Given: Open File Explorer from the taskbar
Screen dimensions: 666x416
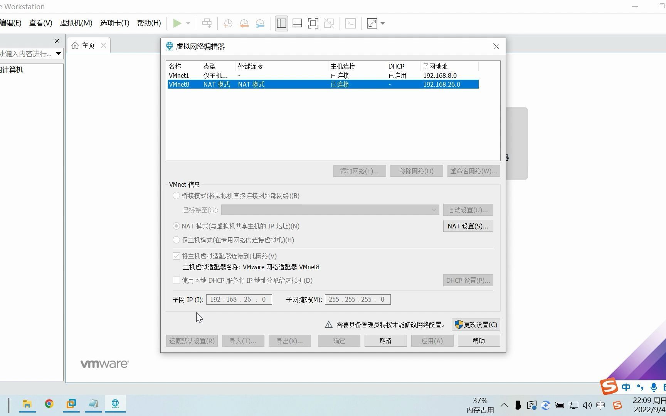Looking at the screenshot, I should pyautogui.click(x=27, y=404).
